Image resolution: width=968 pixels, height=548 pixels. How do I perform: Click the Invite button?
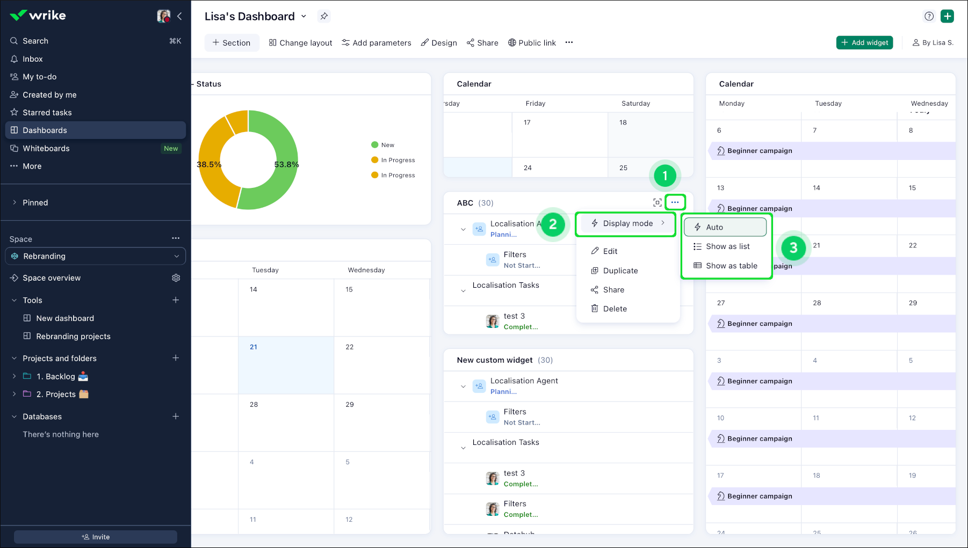coord(96,537)
